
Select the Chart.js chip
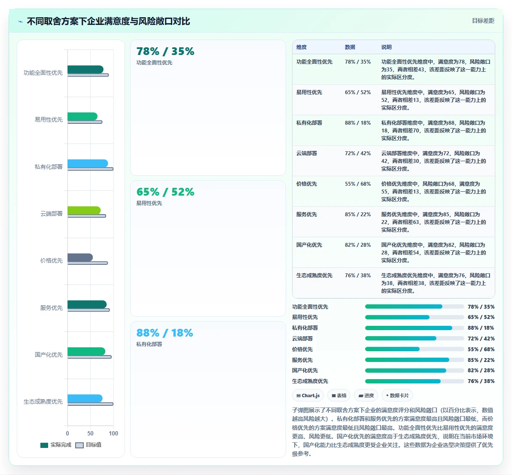[308, 395]
